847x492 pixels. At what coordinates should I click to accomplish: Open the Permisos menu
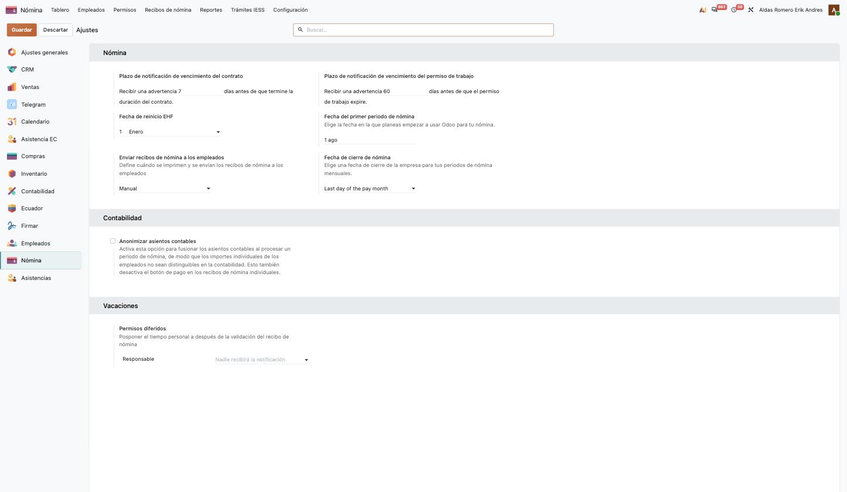point(125,10)
